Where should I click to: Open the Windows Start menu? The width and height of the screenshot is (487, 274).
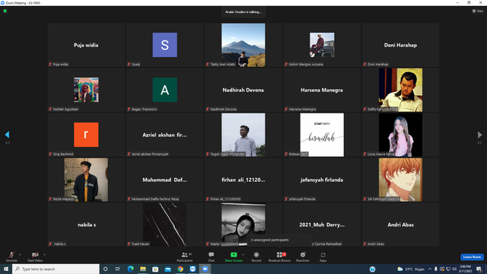(x=6, y=269)
